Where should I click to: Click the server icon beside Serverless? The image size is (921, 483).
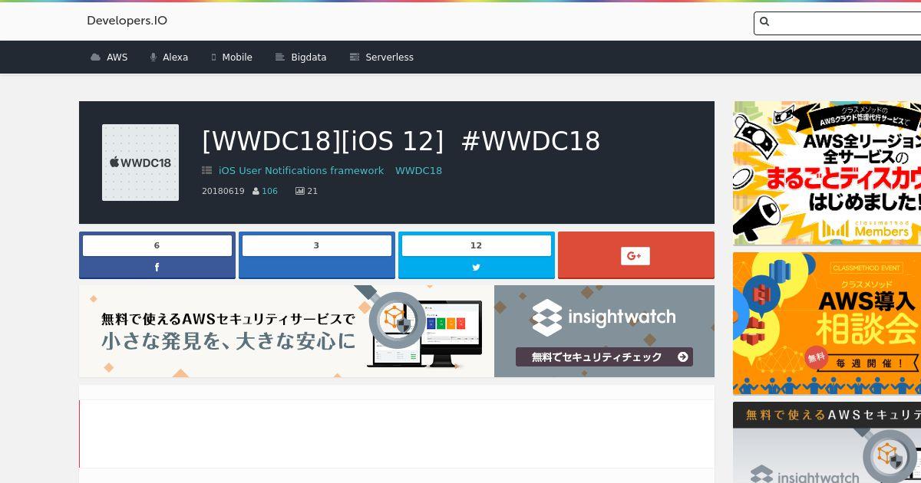tap(355, 58)
